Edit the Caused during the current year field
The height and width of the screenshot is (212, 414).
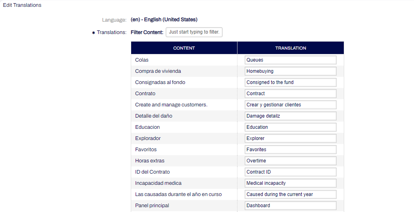[290, 194]
